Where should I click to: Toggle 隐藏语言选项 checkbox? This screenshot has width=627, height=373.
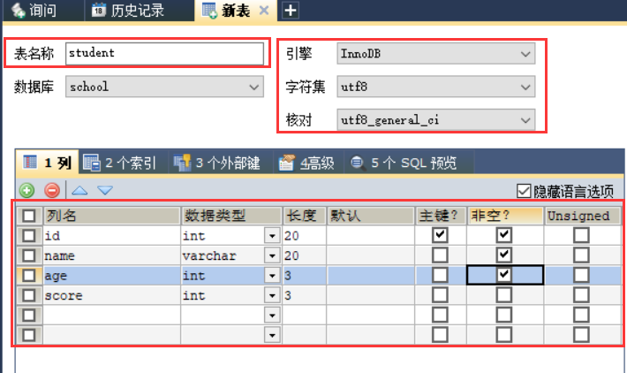click(x=524, y=191)
